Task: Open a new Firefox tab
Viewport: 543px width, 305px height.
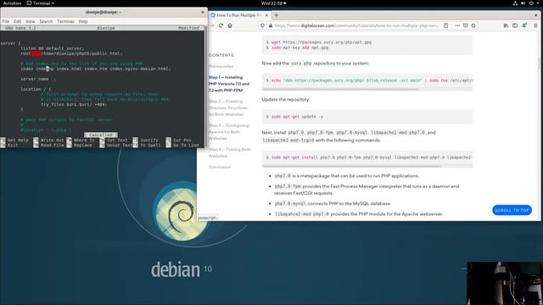Action: (x=276, y=15)
